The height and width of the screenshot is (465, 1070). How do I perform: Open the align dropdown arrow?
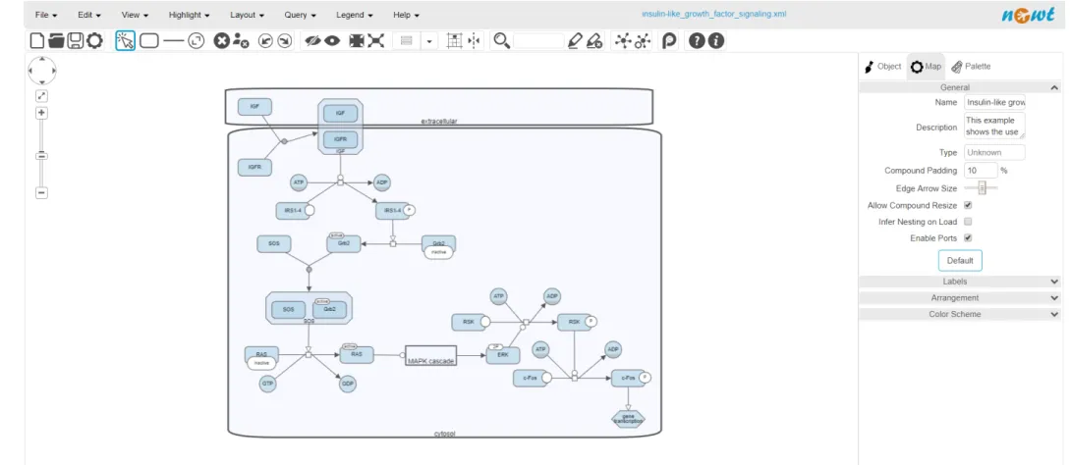pyautogui.click(x=429, y=41)
